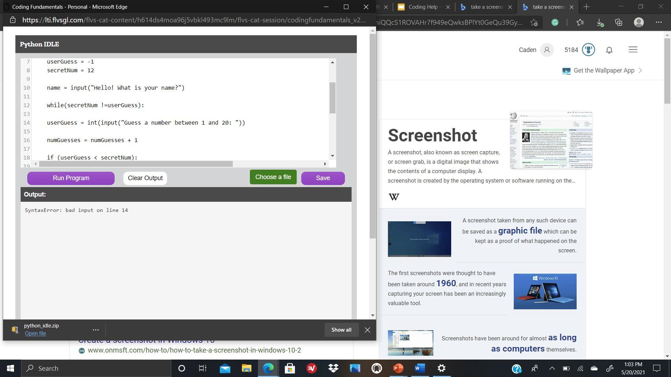Expand Get the Wallpaper App chevron

point(640,71)
